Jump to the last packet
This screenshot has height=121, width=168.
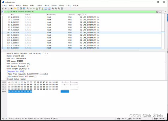tap(43, 9)
